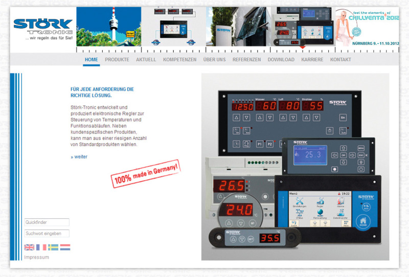Open the PRODUKTE menu

pos(117,59)
